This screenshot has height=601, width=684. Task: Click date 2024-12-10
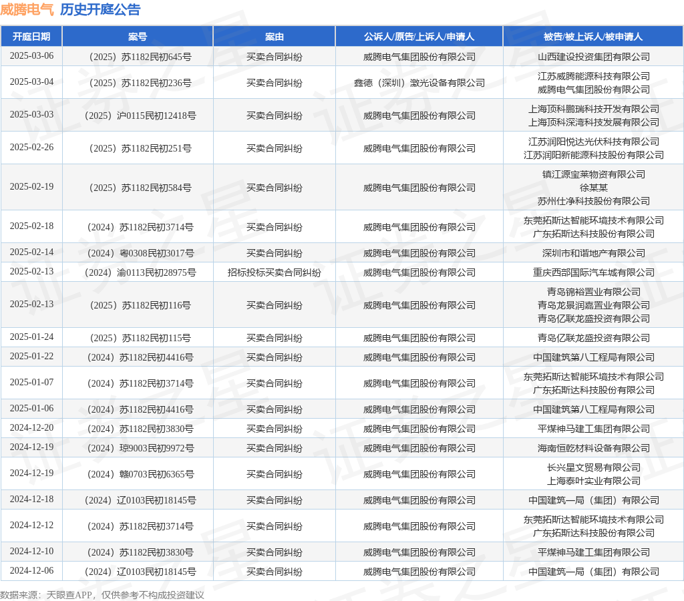[x=31, y=552]
